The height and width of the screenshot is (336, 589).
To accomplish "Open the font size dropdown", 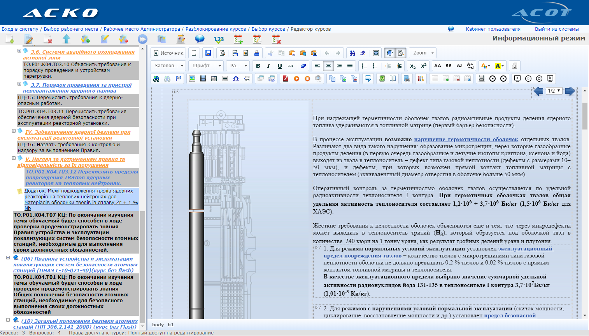I will (238, 66).
